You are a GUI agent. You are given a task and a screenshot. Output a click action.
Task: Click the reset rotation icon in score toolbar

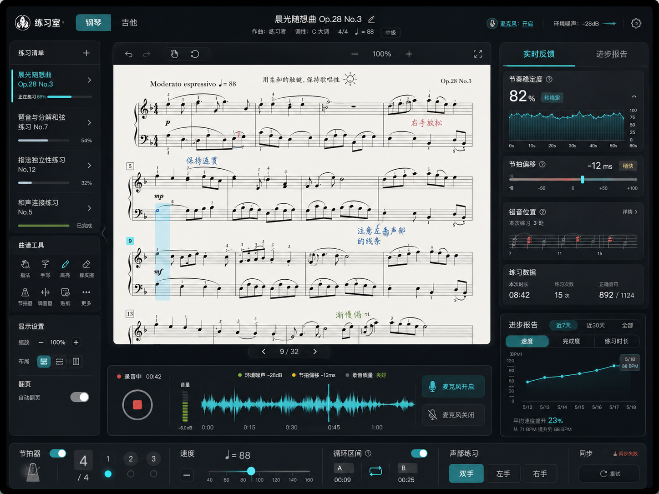click(x=195, y=54)
